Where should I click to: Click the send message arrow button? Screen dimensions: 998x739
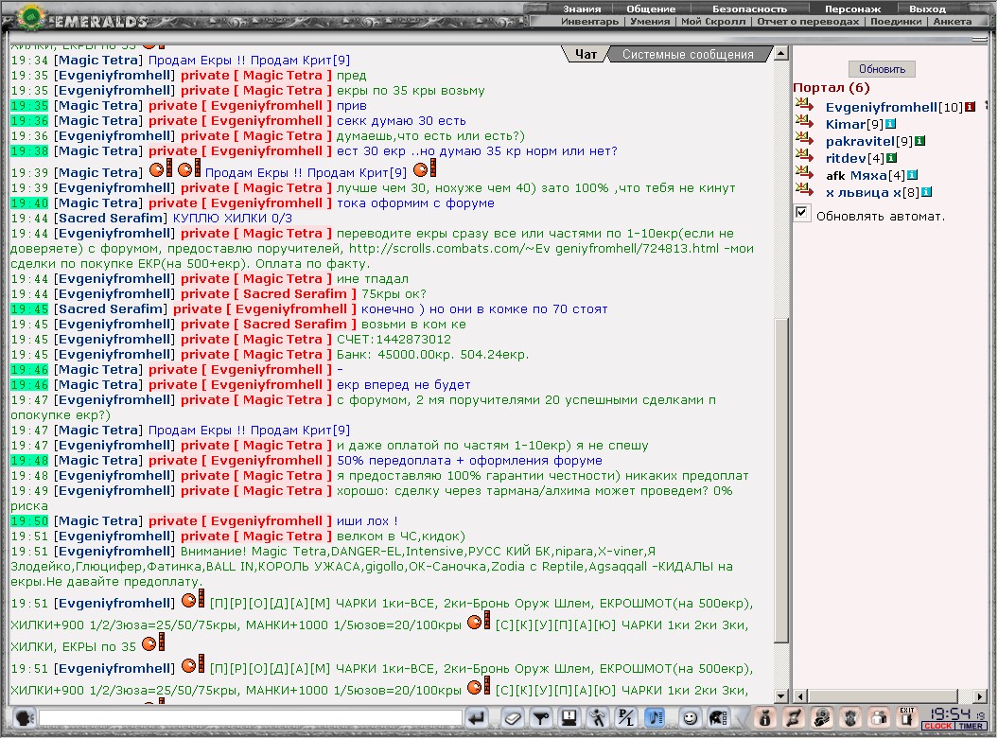click(x=479, y=718)
